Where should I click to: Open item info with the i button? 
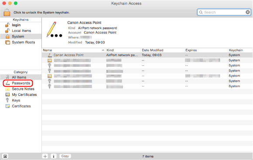[x=54, y=156]
